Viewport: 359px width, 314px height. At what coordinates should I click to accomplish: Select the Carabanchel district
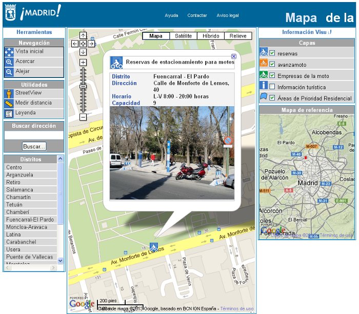pos(31,242)
